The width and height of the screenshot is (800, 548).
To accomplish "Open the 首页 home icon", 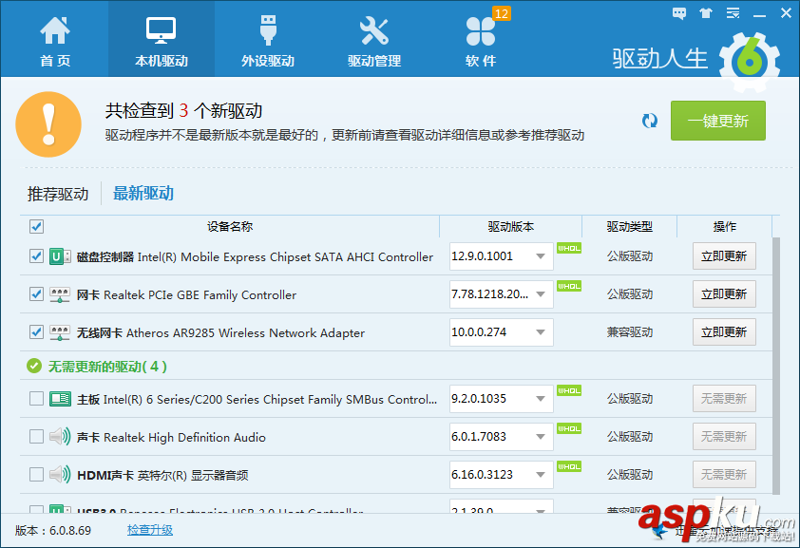I will [55, 30].
